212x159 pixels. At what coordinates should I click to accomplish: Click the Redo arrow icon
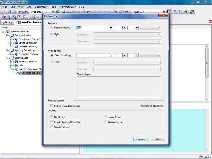click(100, 12)
